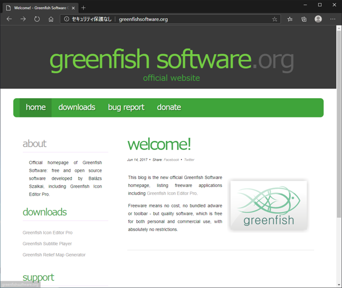This screenshot has height=288, width=342.
Task: Click the official website subtitle text
Action: click(x=172, y=78)
